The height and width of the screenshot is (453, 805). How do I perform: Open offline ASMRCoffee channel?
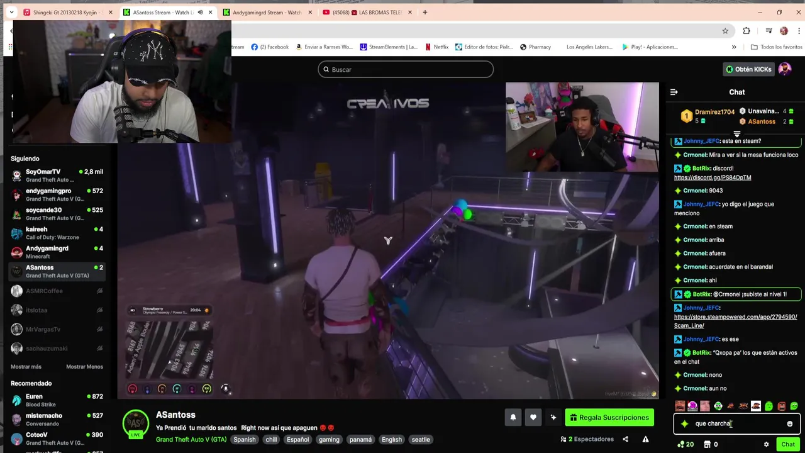[57, 291]
